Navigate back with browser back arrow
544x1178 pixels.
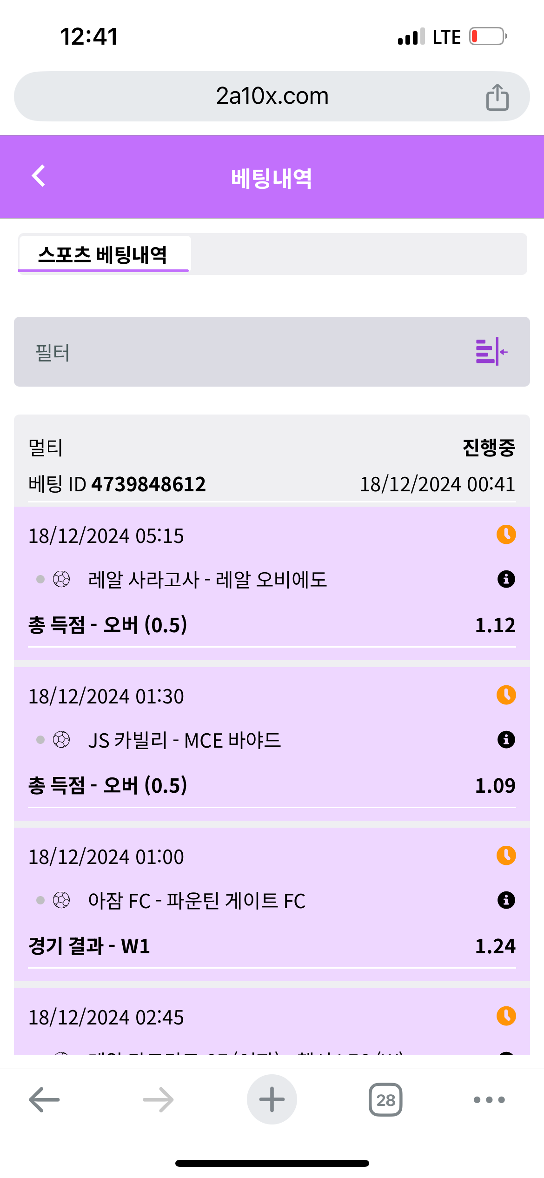(44, 1100)
